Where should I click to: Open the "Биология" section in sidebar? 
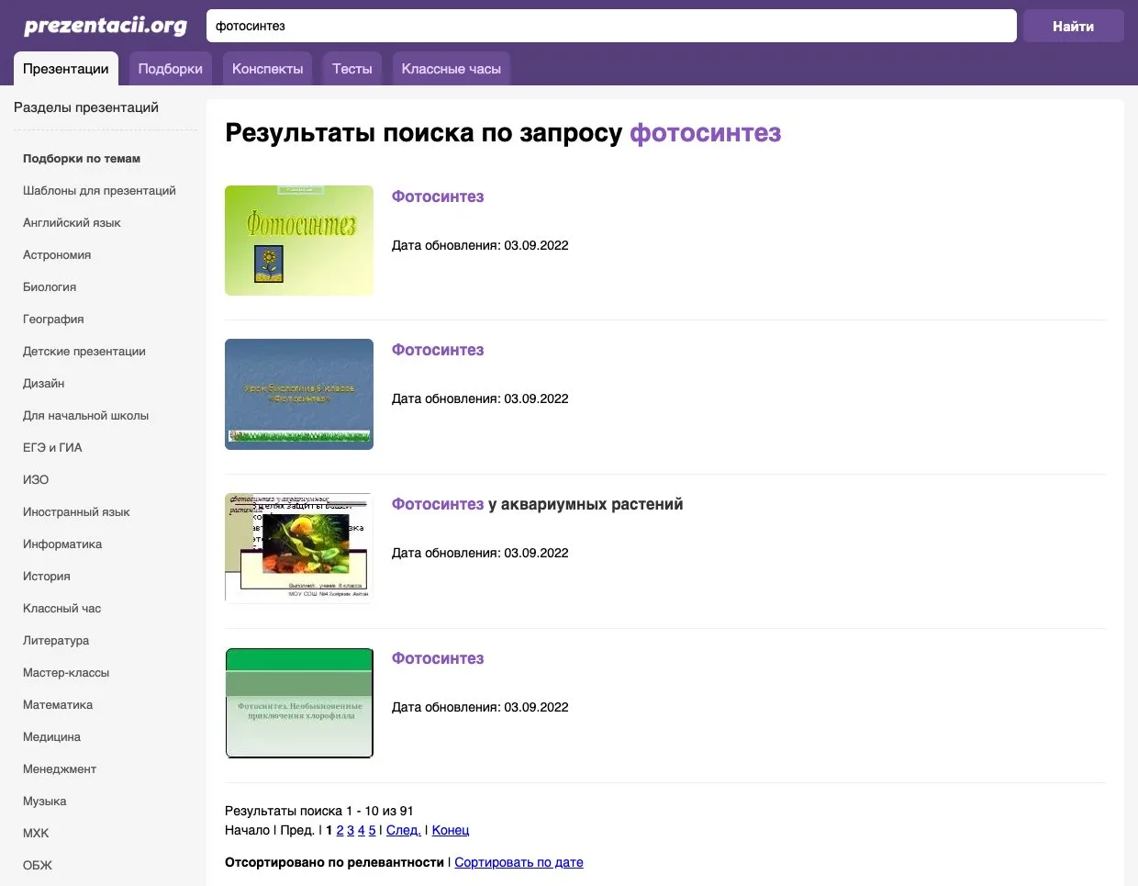coord(50,286)
